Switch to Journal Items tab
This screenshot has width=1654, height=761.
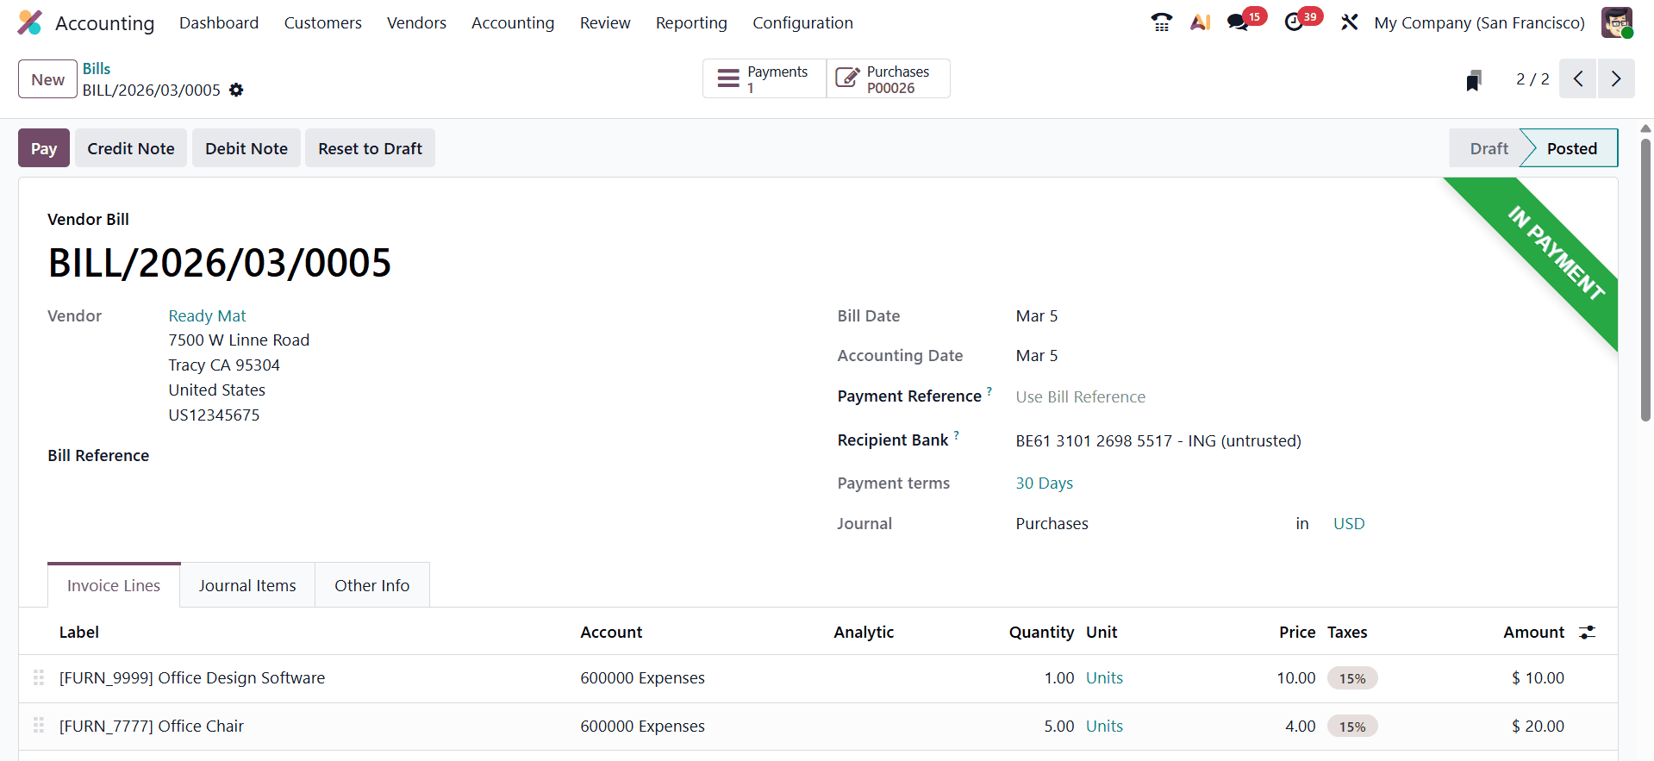pyautogui.click(x=247, y=585)
